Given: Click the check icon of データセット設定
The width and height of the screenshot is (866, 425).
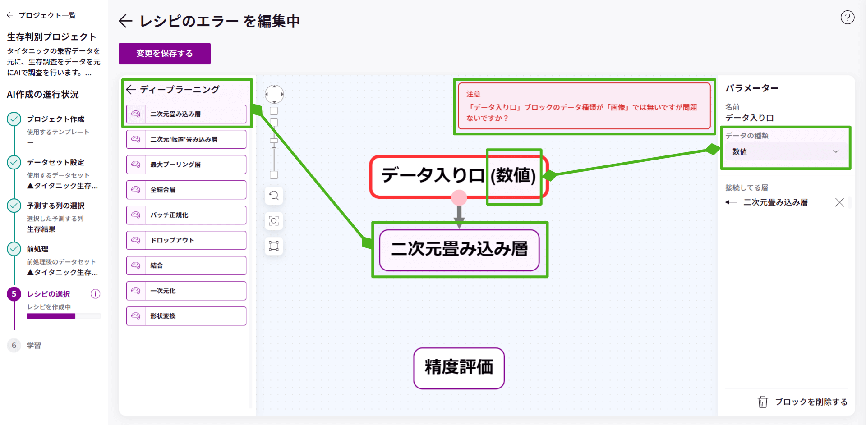Looking at the screenshot, I should point(14,162).
